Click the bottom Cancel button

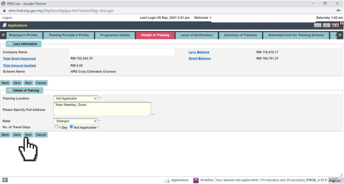click(x=41, y=135)
